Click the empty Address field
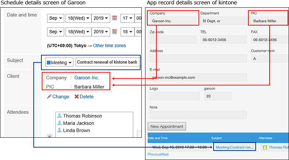Image resolution: width=289 pixels, height=160 pixels. click(x=198, y=59)
